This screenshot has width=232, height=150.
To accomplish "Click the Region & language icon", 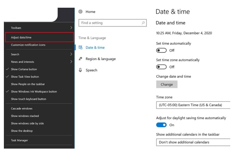I will pyautogui.click(x=80, y=59).
